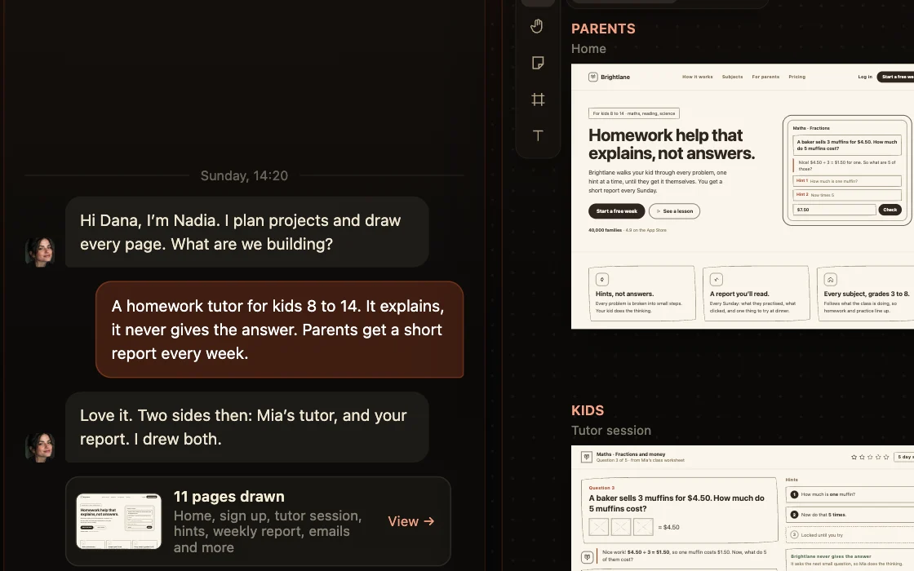Click the number 2 hint badge
Viewport: 914px width, 571px height.
pos(794,515)
